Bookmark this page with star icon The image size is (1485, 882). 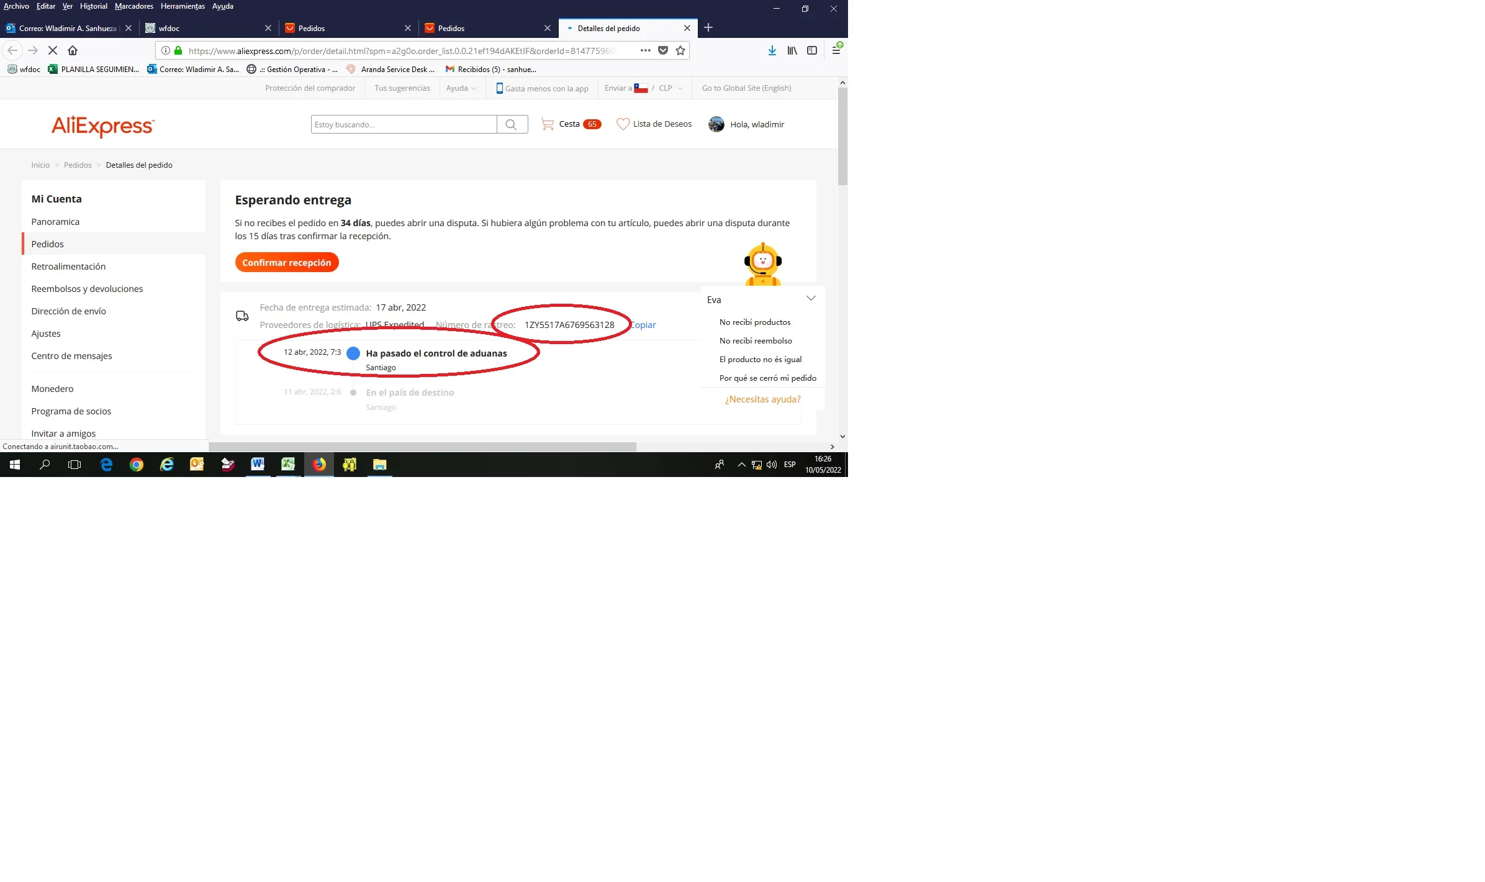(x=680, y=50)
